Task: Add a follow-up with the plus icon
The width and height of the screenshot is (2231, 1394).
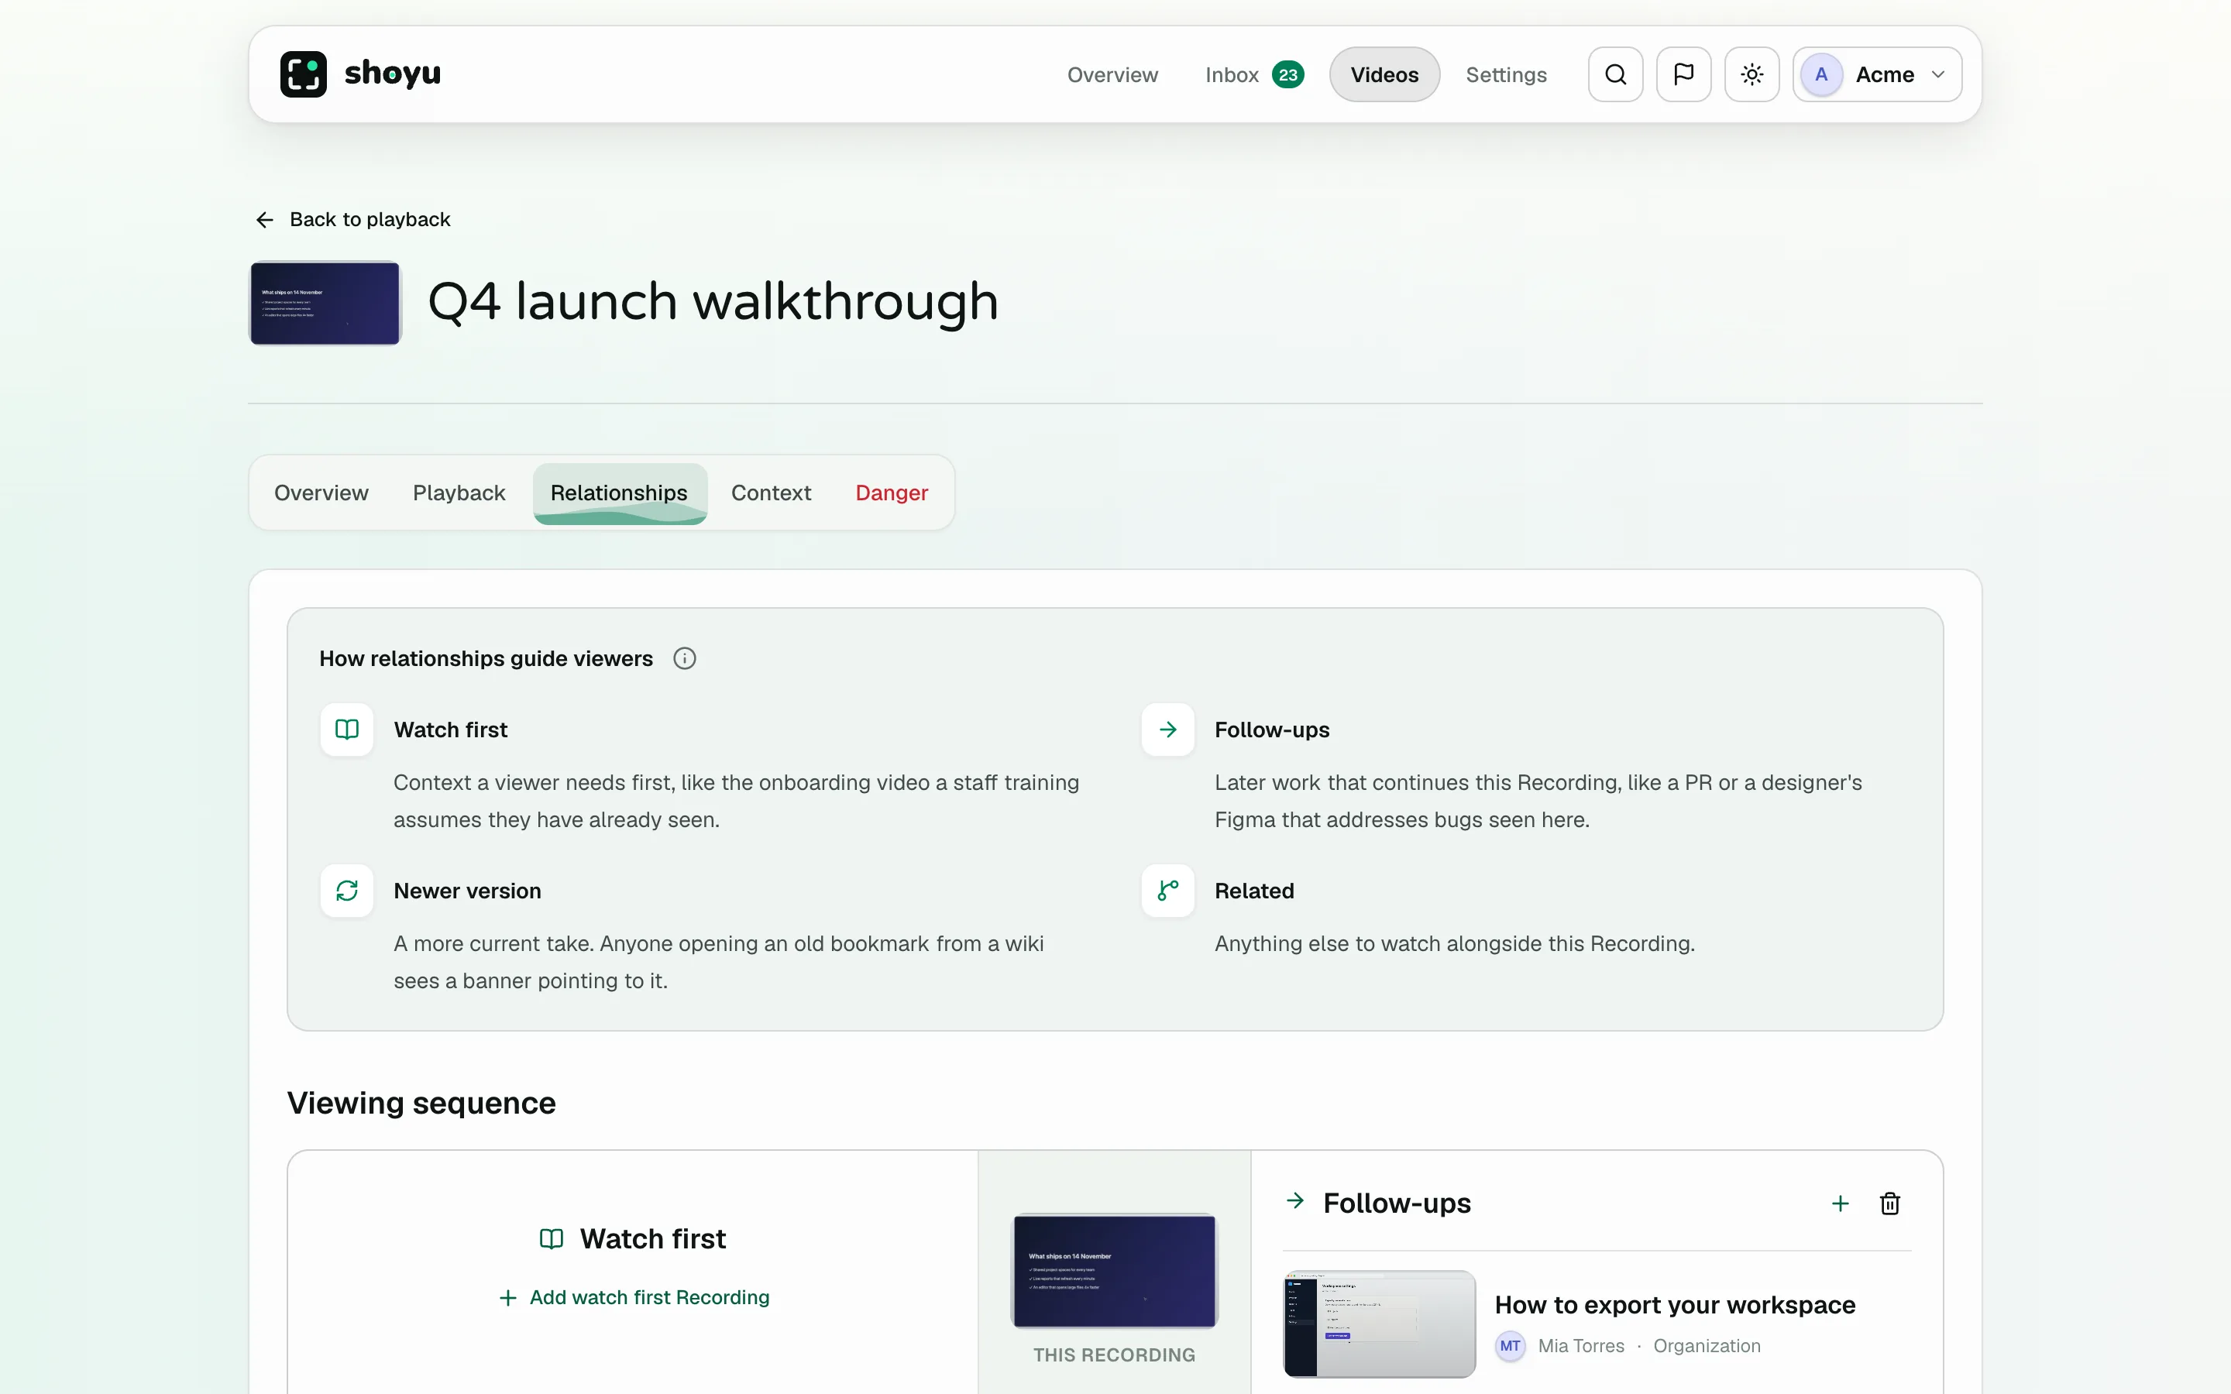Action: point(1840,1203)
